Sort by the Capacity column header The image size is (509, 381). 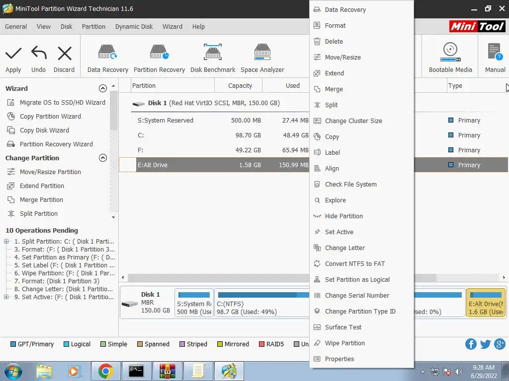(x=239, y=85)
